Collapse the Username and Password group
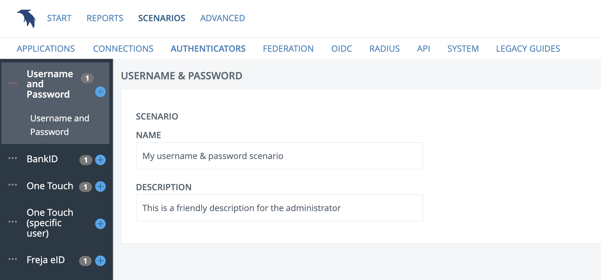 tap(49, 84)
